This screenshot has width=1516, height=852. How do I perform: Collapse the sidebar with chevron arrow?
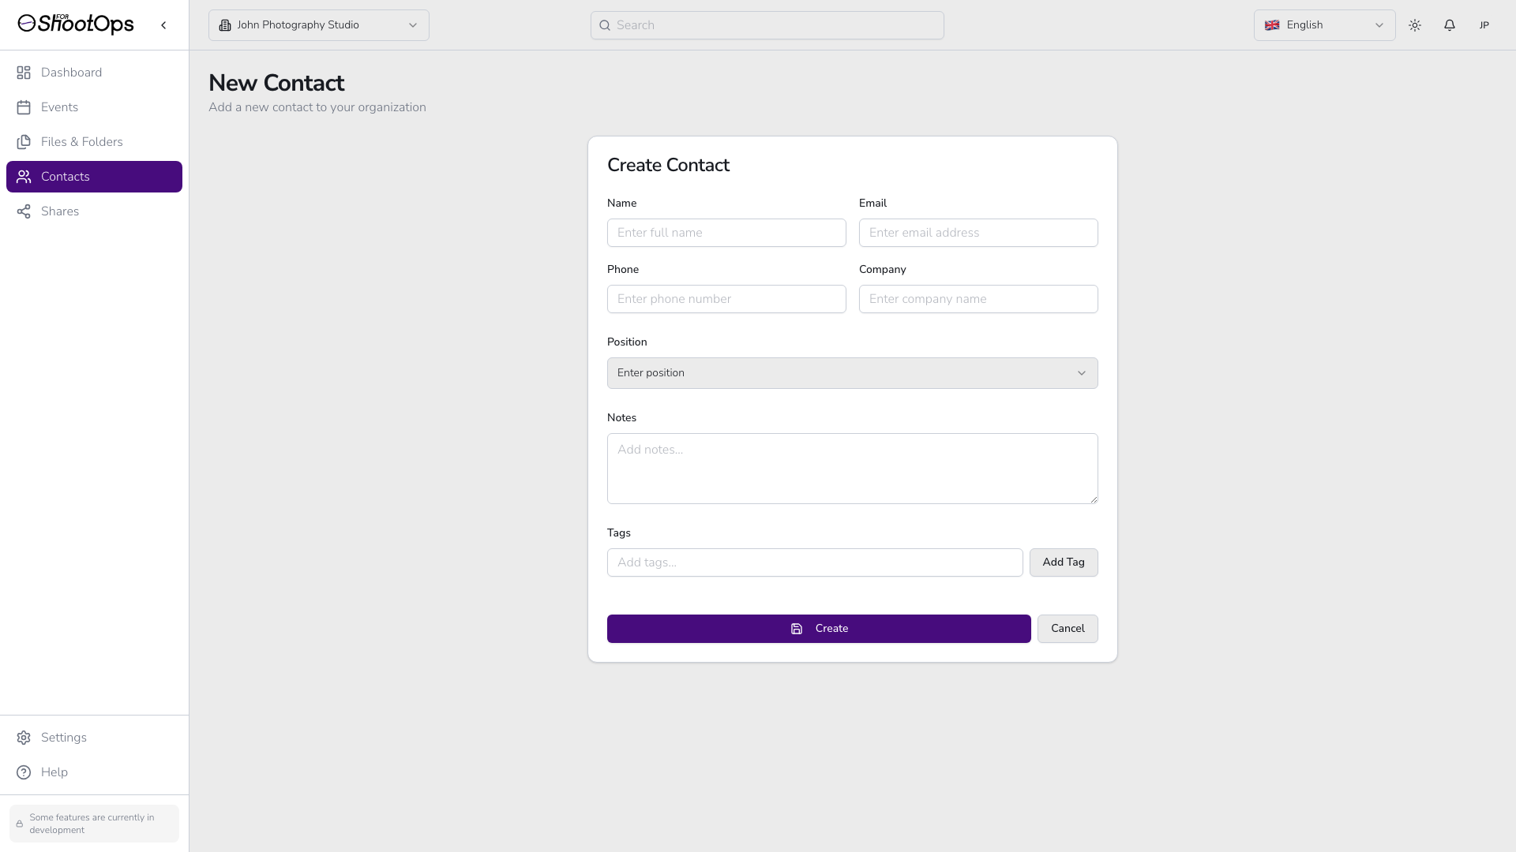(163, 25)
